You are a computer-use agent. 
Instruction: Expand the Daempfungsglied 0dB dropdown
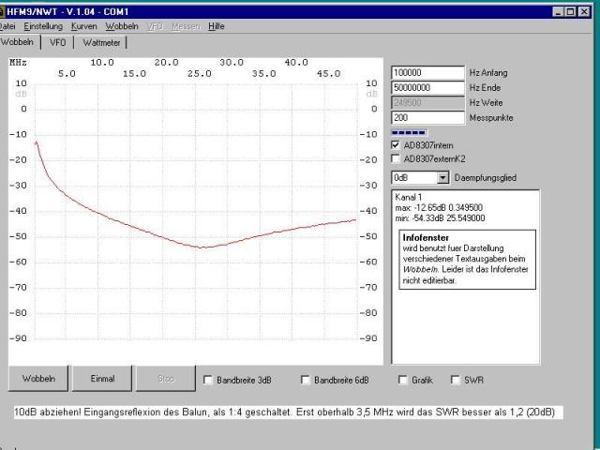pos(443,177)
